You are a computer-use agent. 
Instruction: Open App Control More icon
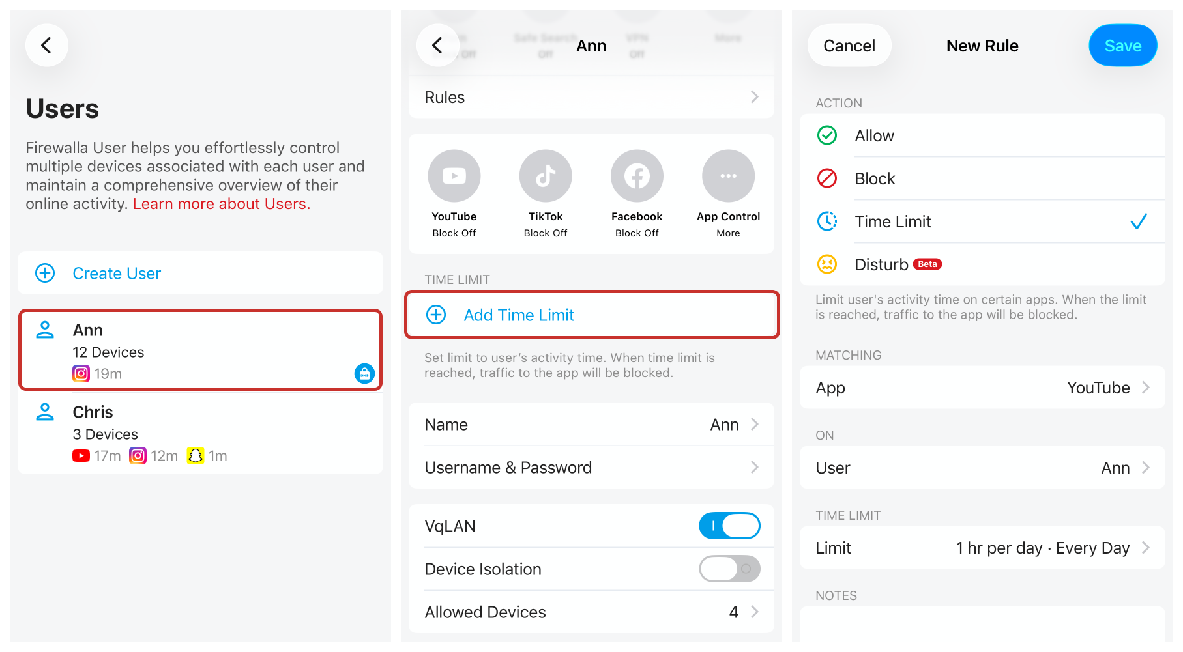(728, 176)
